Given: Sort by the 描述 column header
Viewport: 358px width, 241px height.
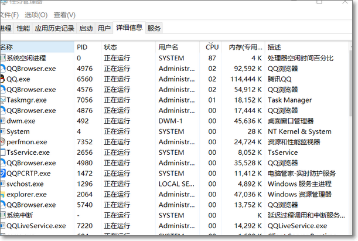Looking at the screenshot, I should click(x=307, y=47).
